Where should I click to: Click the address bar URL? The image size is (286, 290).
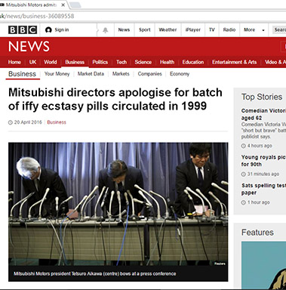(x=37, y=16)
